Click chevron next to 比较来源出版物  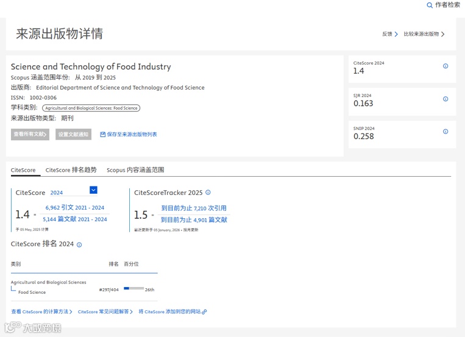(x=443, y=34)
